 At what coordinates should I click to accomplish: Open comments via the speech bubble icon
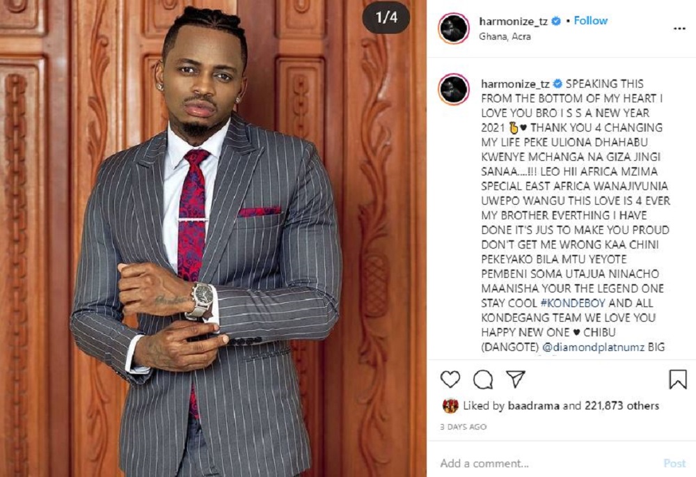pos(483,380)
